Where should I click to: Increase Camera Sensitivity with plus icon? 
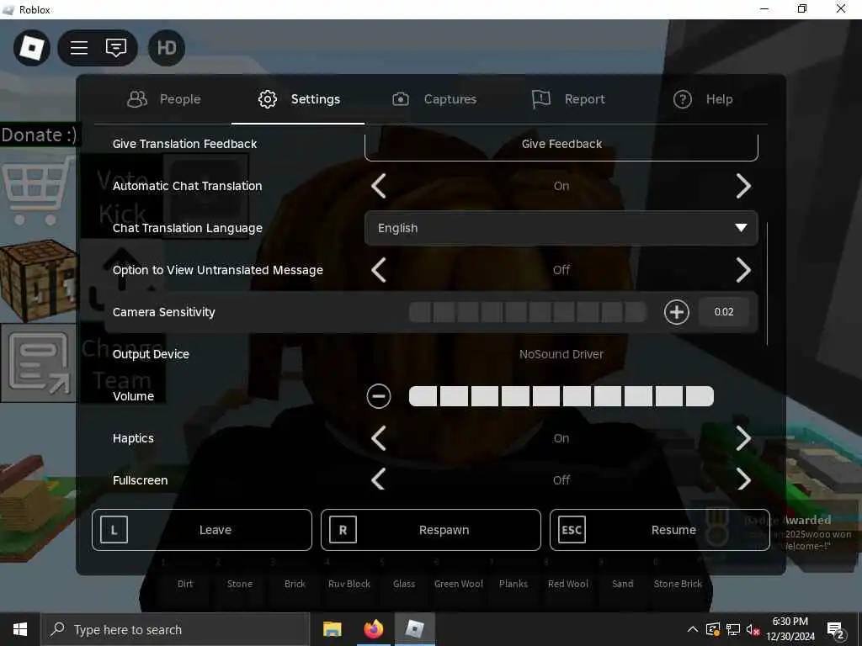click(676, 312)
